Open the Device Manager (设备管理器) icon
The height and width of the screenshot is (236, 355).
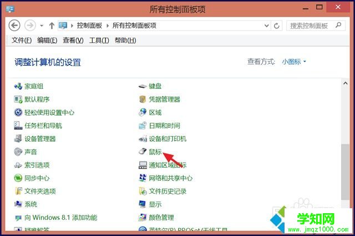[18, 139]
